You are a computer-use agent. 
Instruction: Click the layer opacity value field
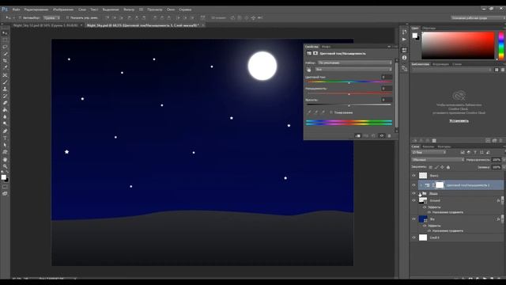(497, 160)
